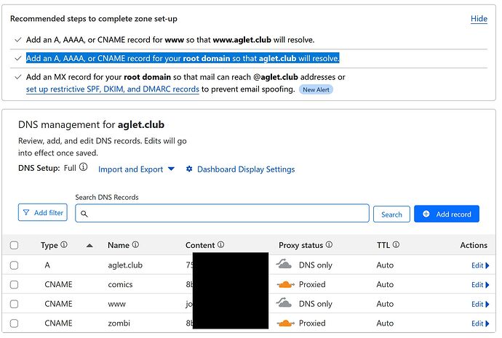Open the Name column info icon

coord(135,245)
